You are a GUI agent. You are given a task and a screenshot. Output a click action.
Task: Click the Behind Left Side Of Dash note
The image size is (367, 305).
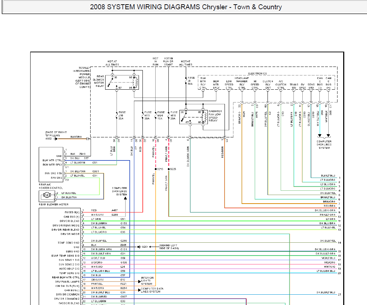169,247
